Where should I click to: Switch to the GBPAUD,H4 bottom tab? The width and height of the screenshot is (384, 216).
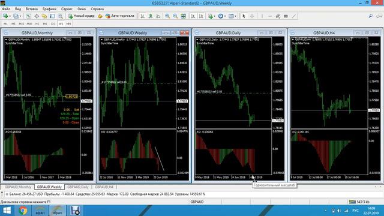click(104, 187)
